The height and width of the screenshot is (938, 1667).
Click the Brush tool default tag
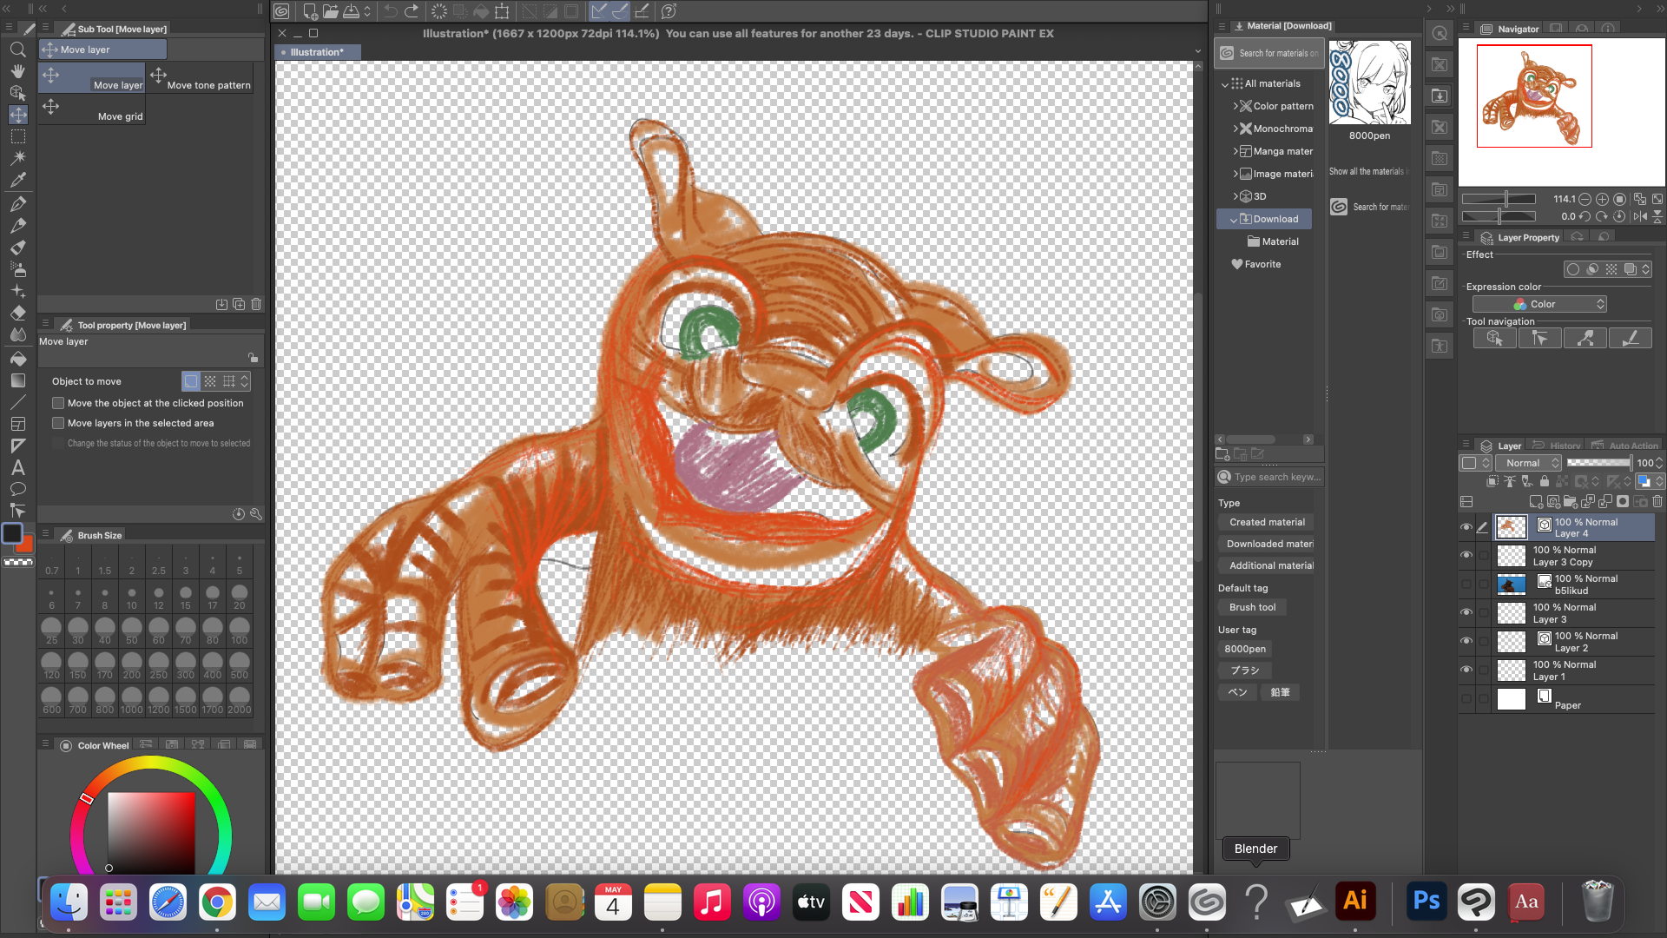click(1252, 607)
